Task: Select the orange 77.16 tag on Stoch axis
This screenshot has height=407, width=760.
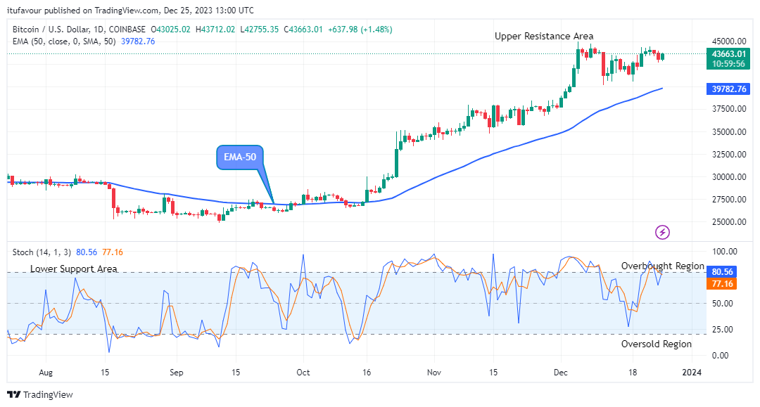Action: pyautogui.click(x=722, y=283)
